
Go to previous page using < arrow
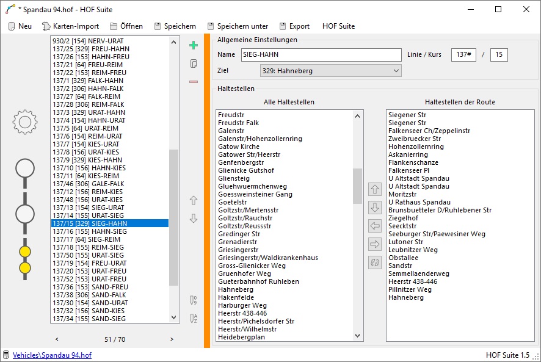tap(57, 339)
